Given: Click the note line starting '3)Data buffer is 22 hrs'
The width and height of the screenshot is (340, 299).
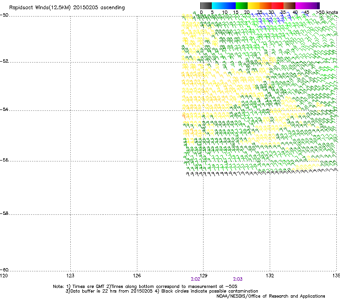Looking at the screenshot, I should 162,291.
